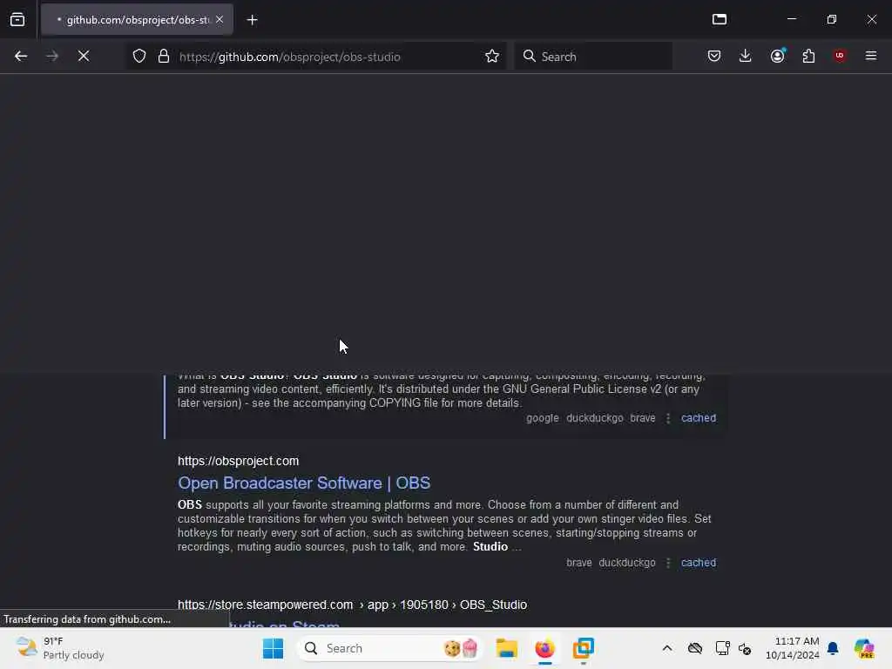The width and height of the screenshot is (892, 669).
Task: Click the Firefox taskbar icon
Action: (x=544, y=648)
